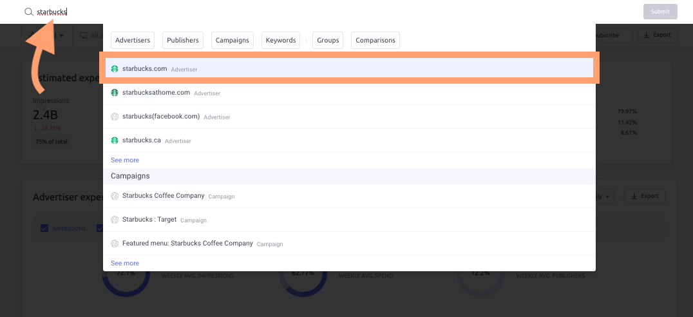
Task: Open Starbucks Coffee Company campaign result
Action: point(349,196)
